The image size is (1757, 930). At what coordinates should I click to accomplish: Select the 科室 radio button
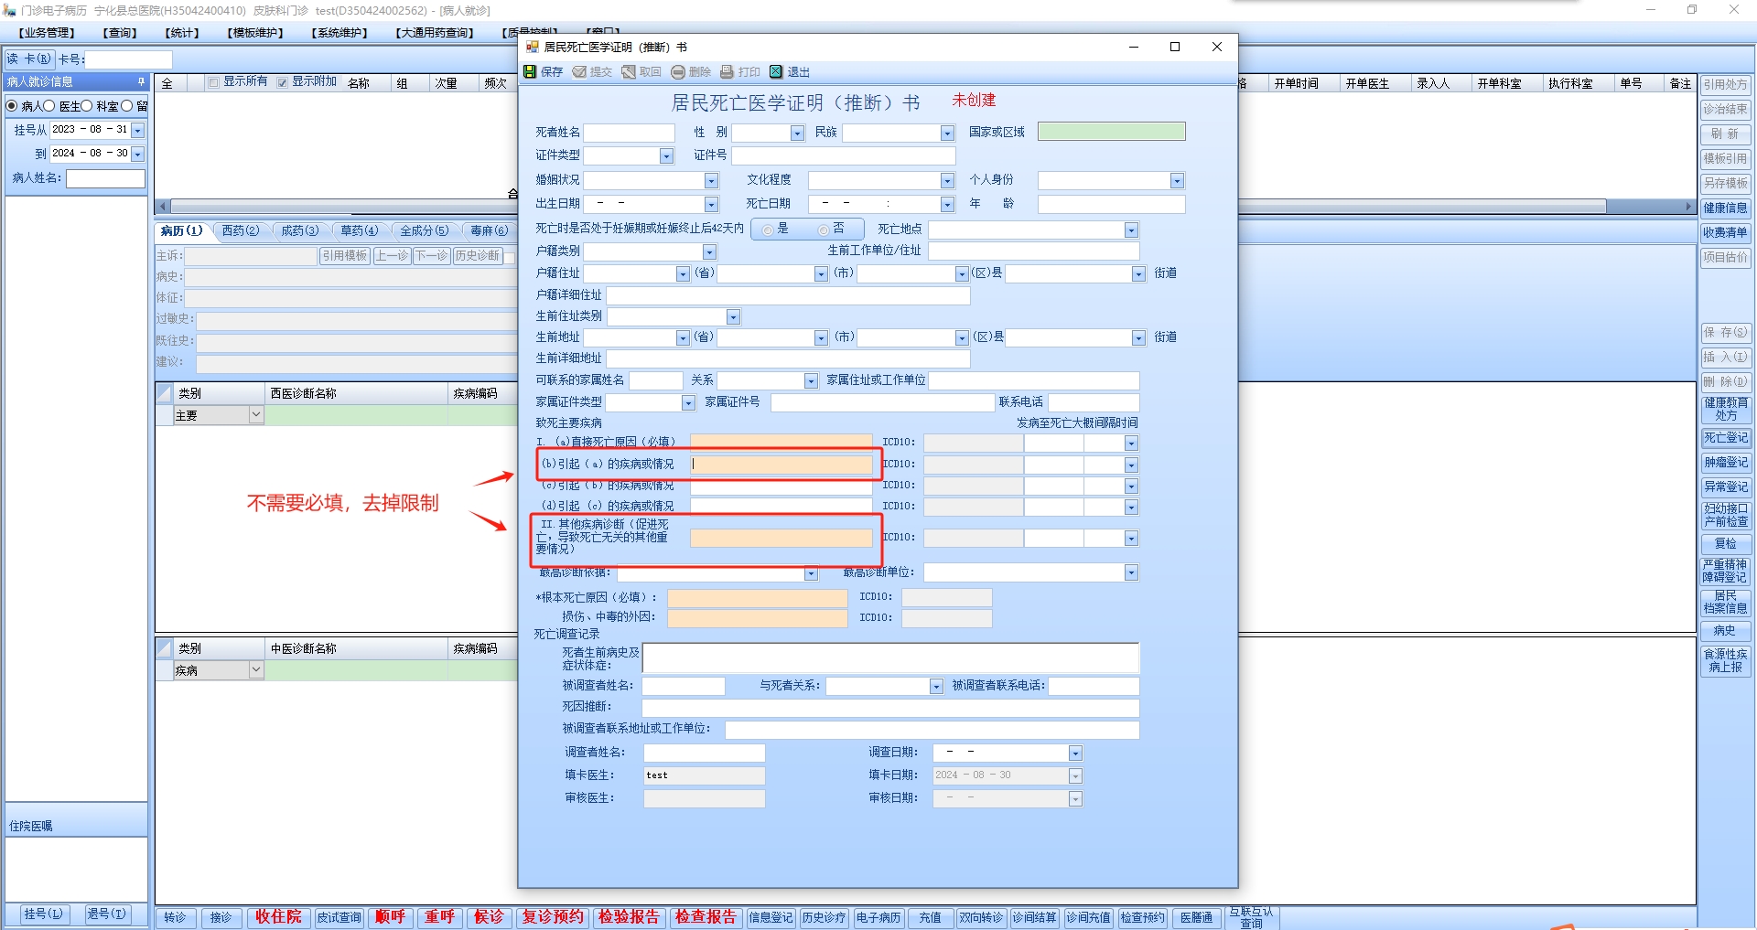point(88,106)
